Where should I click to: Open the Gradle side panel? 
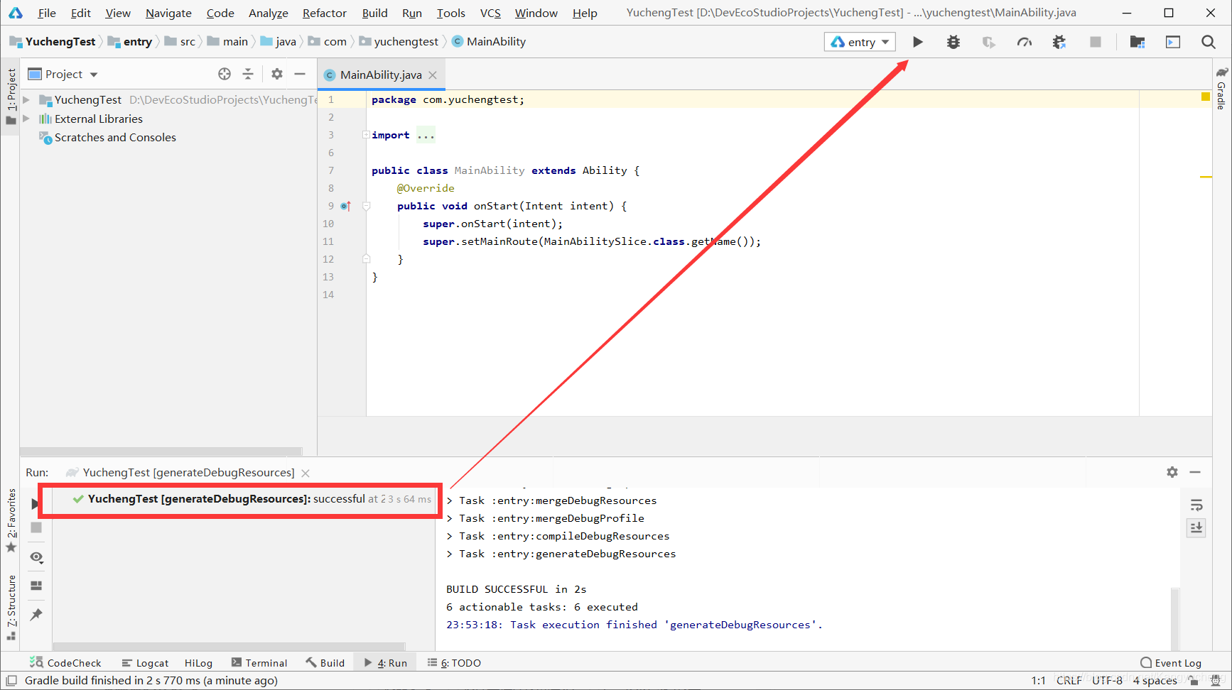pyautogui.click(x=1221, y=88)
